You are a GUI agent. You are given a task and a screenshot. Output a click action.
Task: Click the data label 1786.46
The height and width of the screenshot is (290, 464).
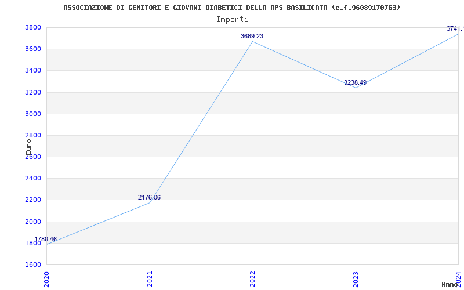click(46, 239)
